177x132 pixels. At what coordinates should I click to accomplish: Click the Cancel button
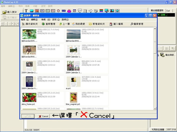tap(43, 116)
